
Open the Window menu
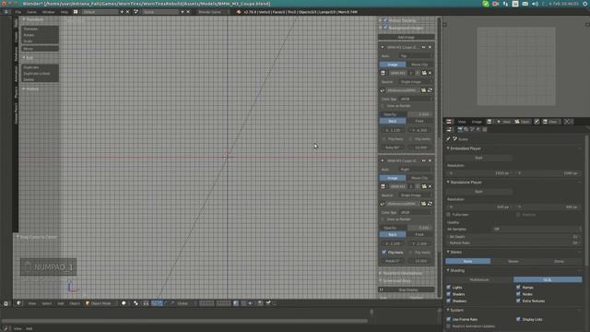tap(49, 12)
